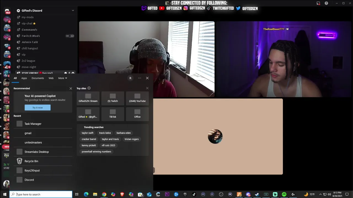Screen dimensions: 353x198
Task: Select the All search tab
Action: [x=15, y=78]
